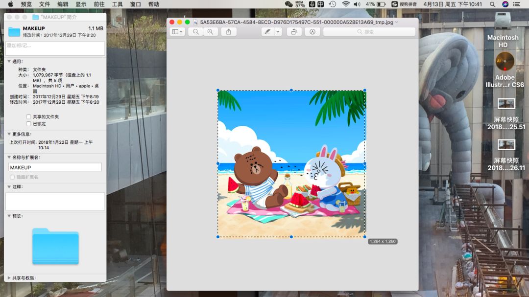This screenshot has width=529, height=297.
Task: Click the 添加标记 tags field
Action: click(x=55, y=48)
